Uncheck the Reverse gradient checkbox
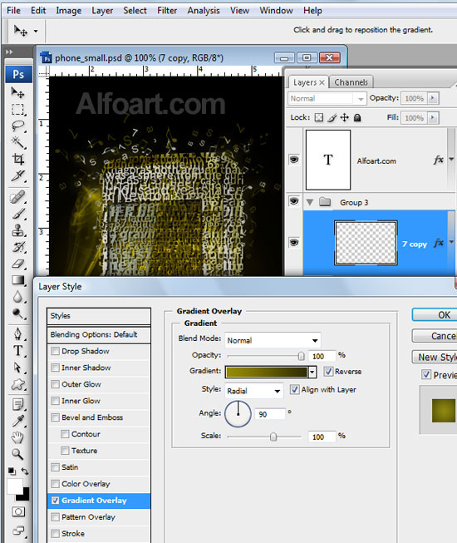 tap(328, 372)
